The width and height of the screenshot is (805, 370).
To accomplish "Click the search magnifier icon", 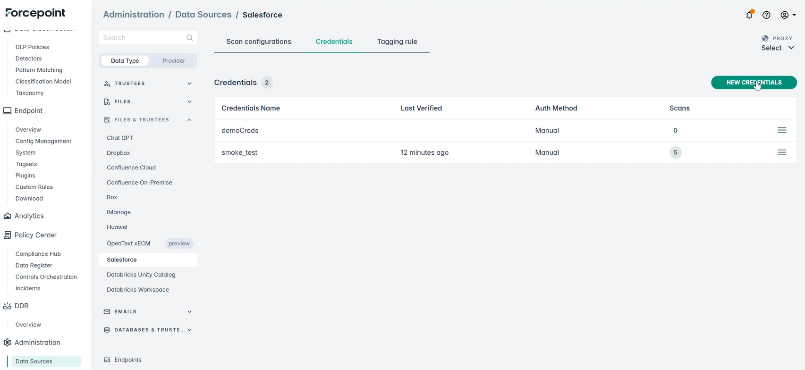I will click(190, 38).
